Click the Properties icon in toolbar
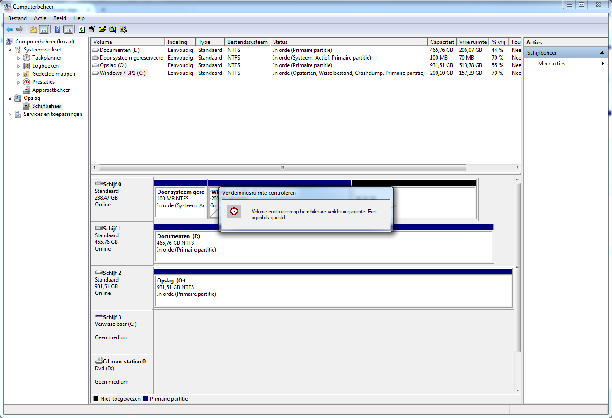This screenshot has height=418, width=612. 92,29
